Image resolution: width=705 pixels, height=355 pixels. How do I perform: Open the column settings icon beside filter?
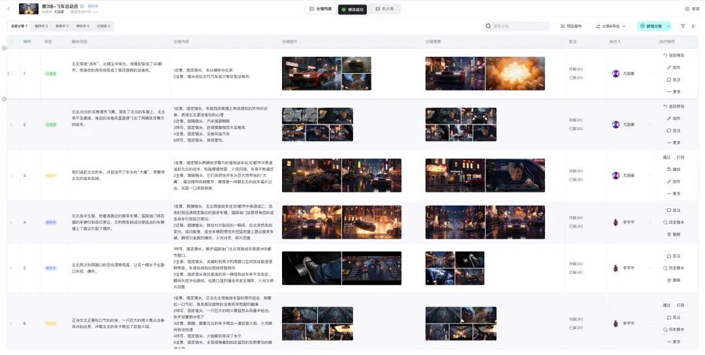[694, 27]
